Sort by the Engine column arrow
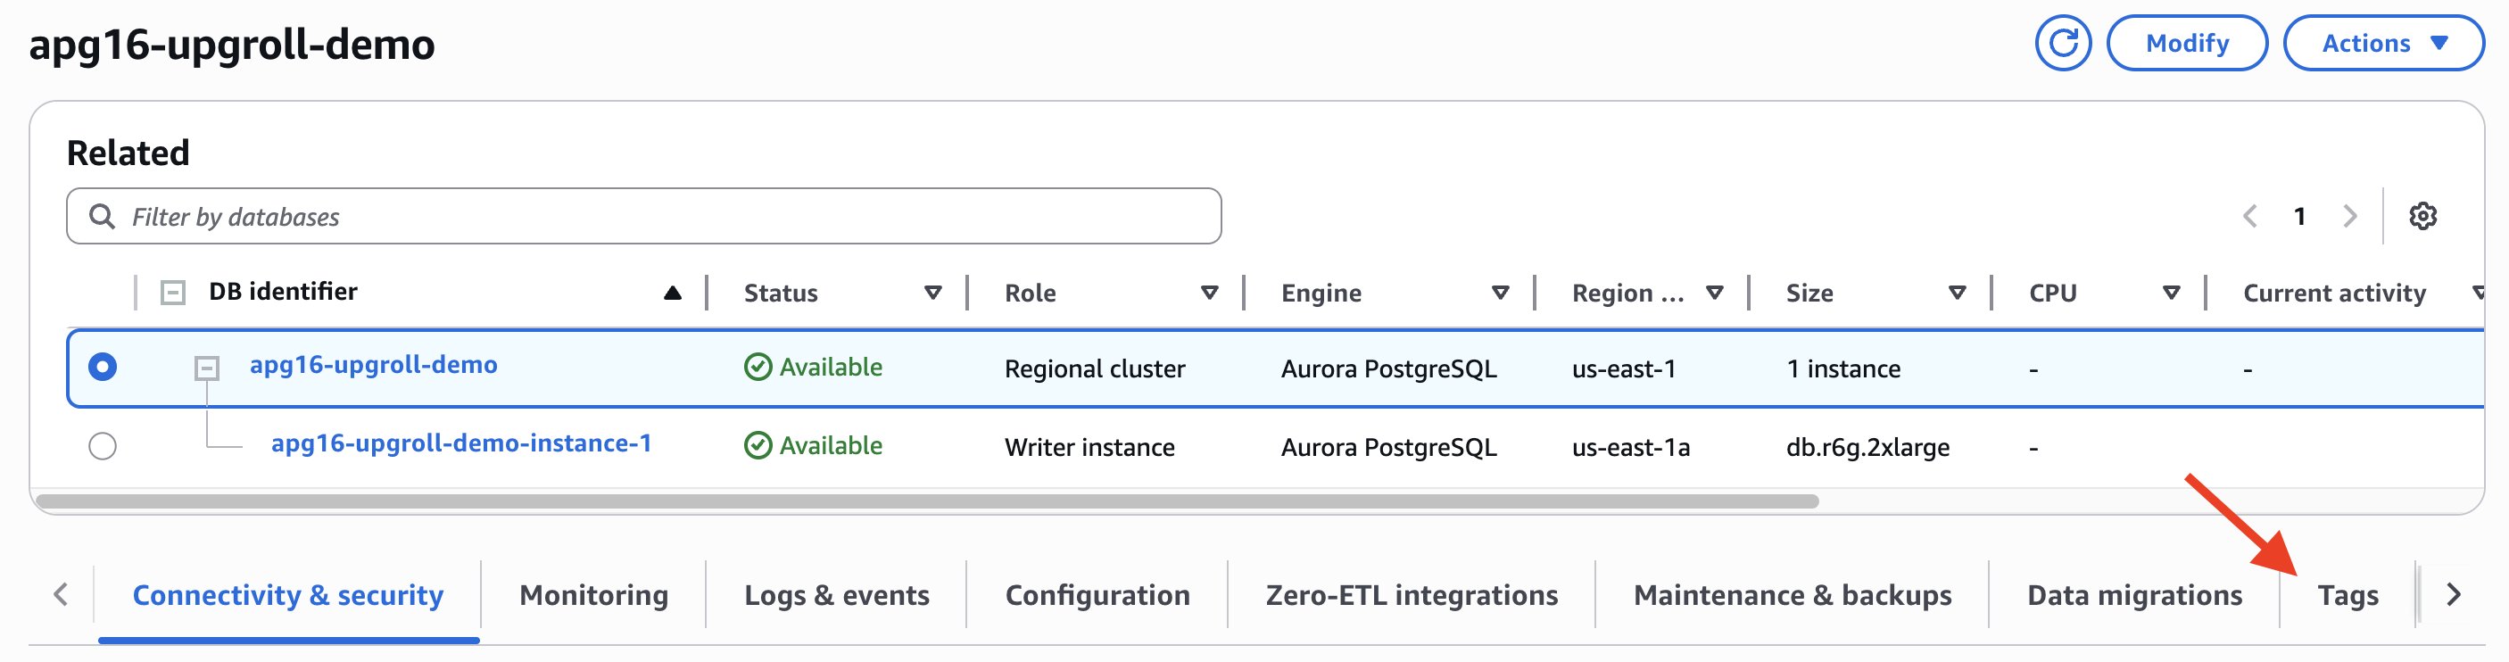Screen dimensions: 2509x662 1500,293
